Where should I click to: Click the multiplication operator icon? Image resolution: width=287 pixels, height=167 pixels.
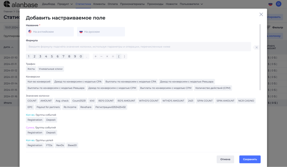point(107,56)
